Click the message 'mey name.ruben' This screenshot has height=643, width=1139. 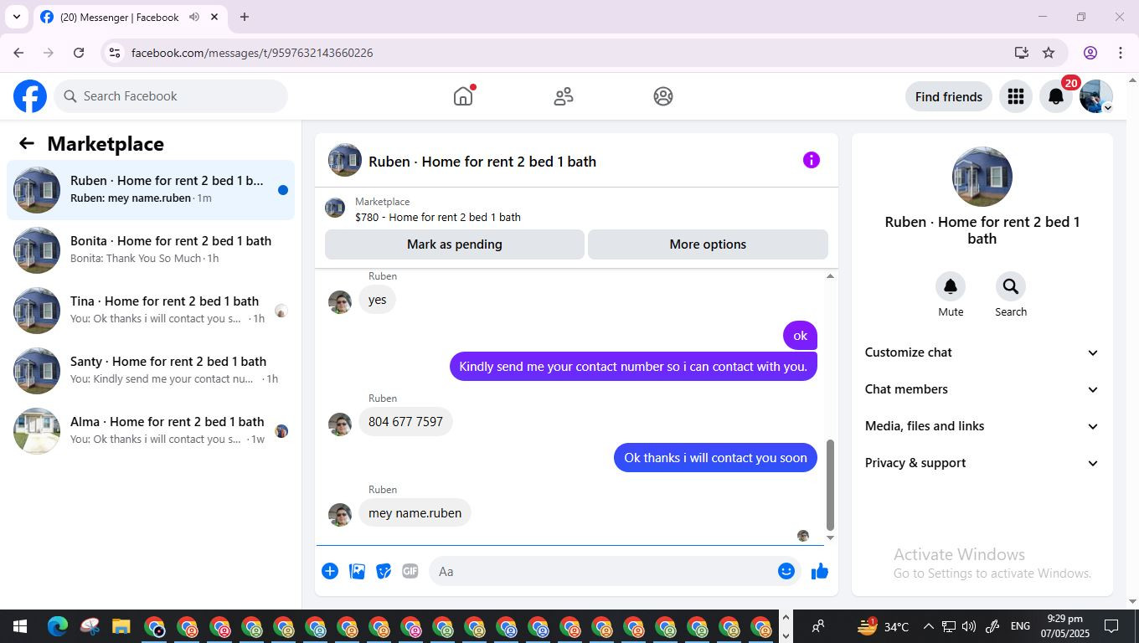click(415, 512)
